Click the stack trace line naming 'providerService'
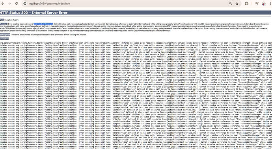This screenshot has height=149, width=272. pos(136,98)
